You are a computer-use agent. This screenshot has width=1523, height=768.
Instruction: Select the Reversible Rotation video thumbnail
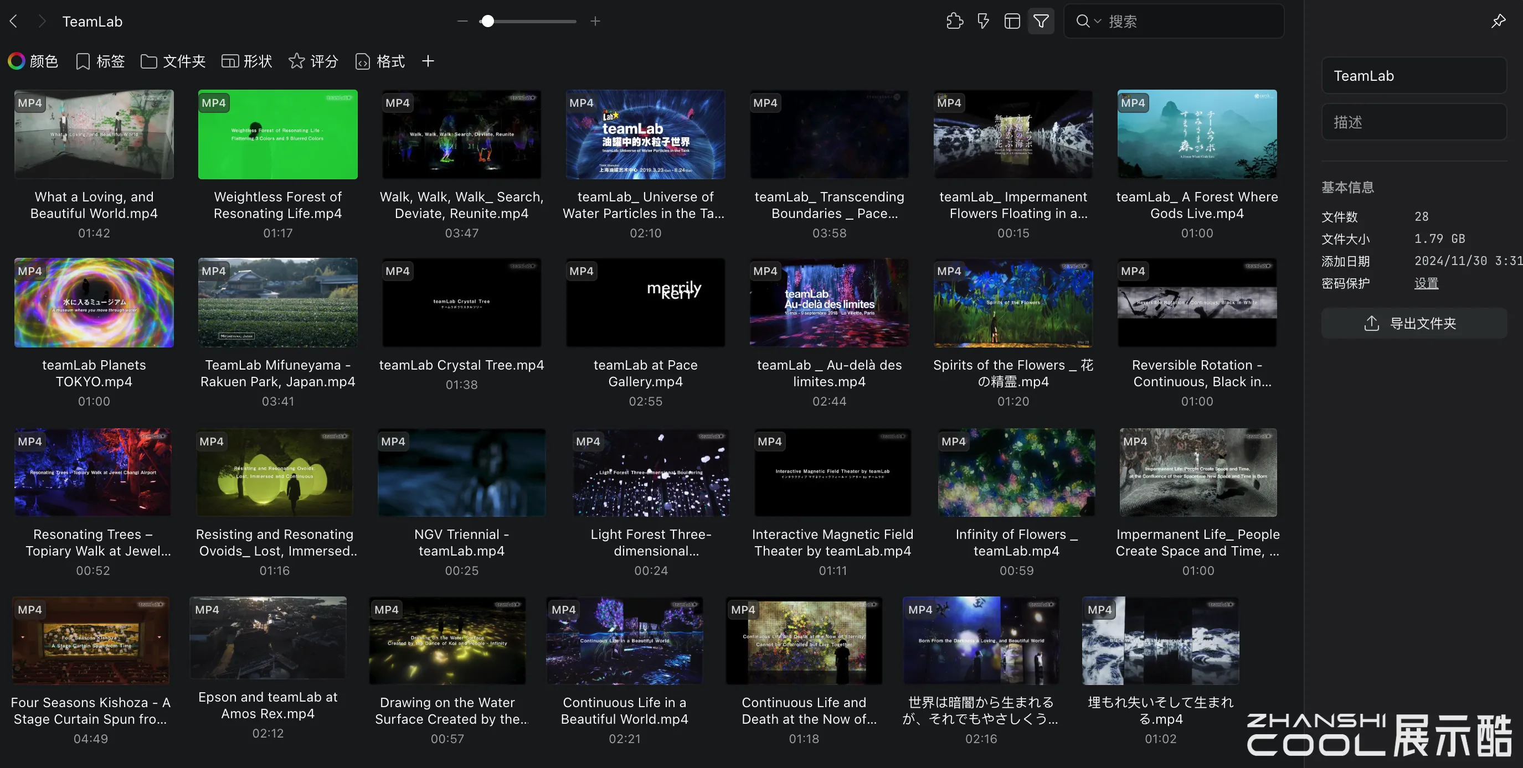[x=1197, y=303]
